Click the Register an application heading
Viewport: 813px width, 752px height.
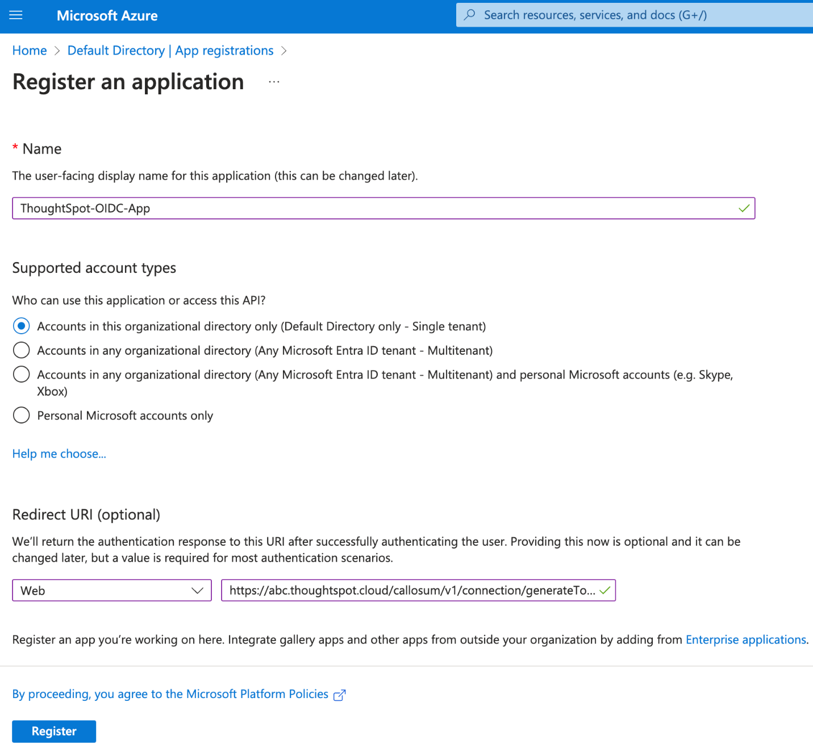[128, 82]
